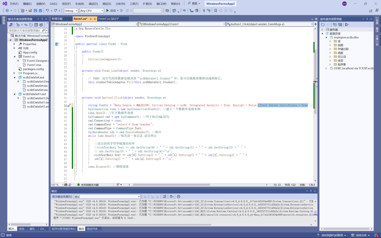Image resolution: width=381 pixels, height=238 pixels.
Task: Click the green 启动 start button
Action: (111, 10)
